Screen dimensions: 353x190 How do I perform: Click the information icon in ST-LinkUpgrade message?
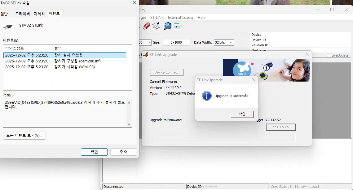[x=206, y=96]
